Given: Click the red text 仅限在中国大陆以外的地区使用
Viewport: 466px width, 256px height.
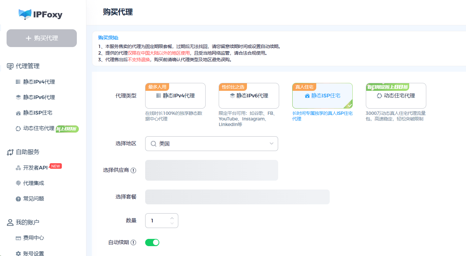Looking at the screenshot, I should 159,53.
